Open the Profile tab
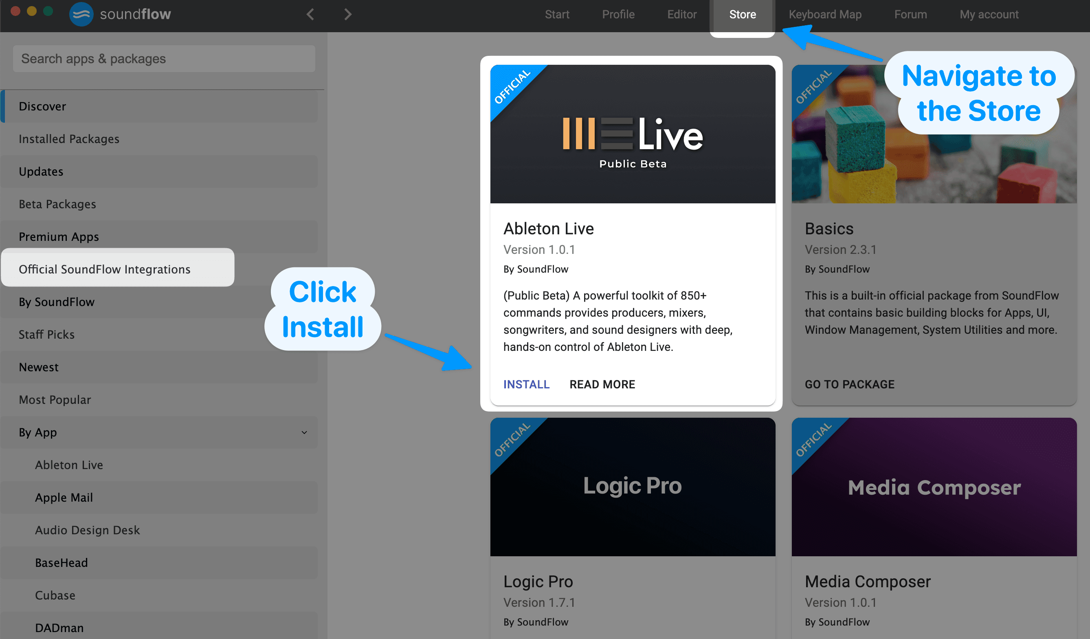1090x639 pixels. tap(618, 14)
